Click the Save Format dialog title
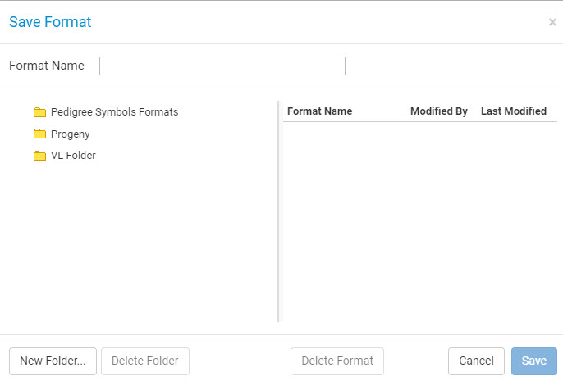 pos(50,22)
